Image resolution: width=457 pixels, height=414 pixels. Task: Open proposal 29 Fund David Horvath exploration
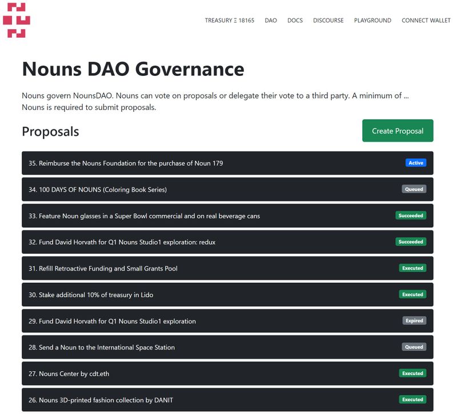point(117,321)
